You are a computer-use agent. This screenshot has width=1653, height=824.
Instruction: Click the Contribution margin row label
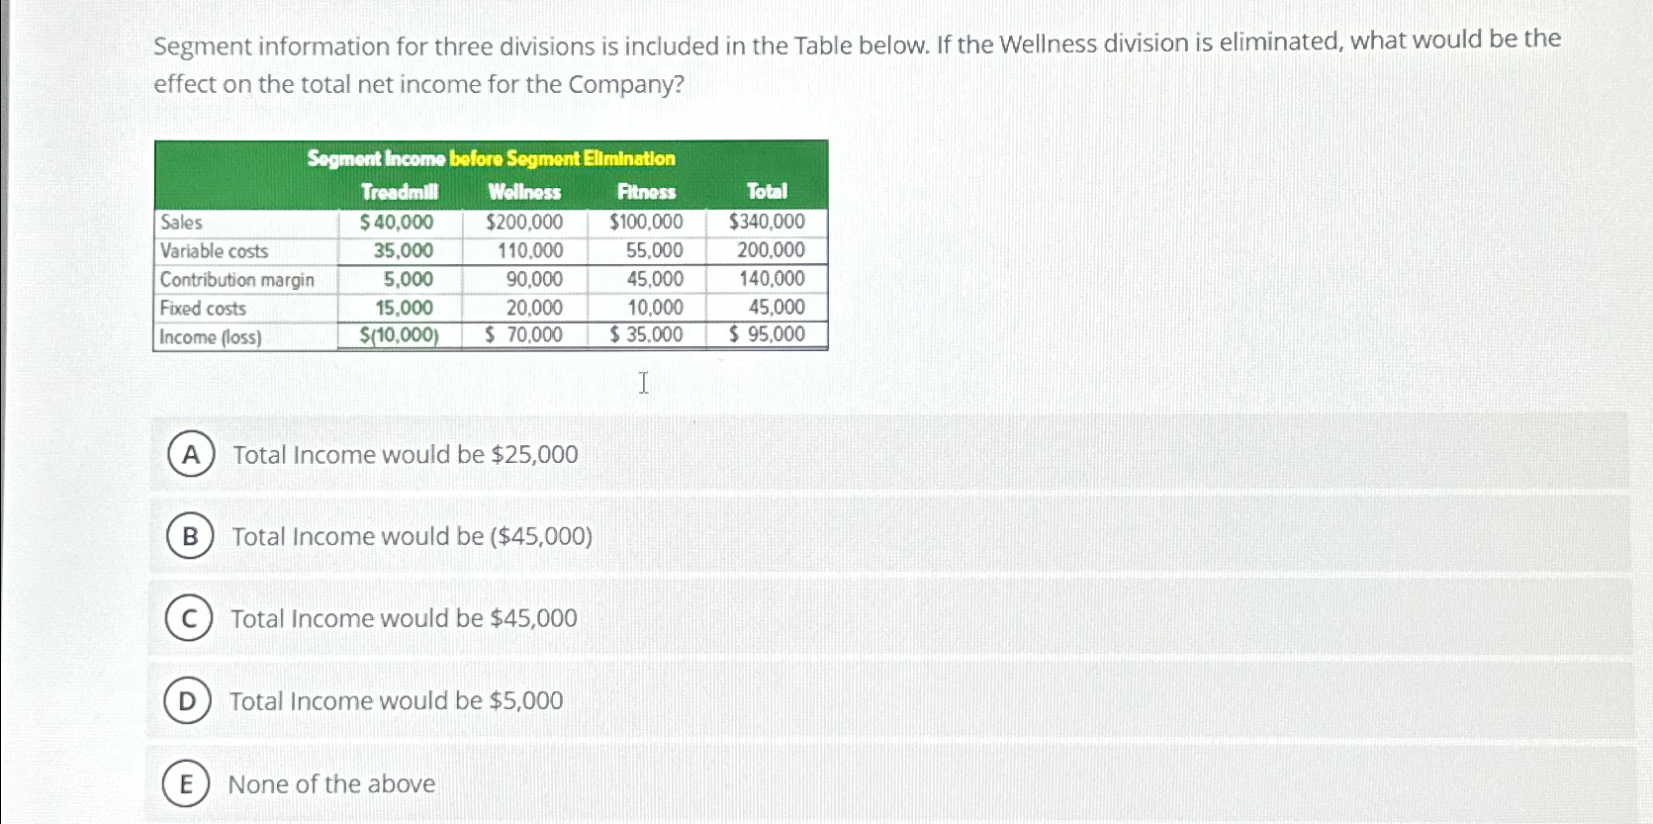[x=237, y=280]
